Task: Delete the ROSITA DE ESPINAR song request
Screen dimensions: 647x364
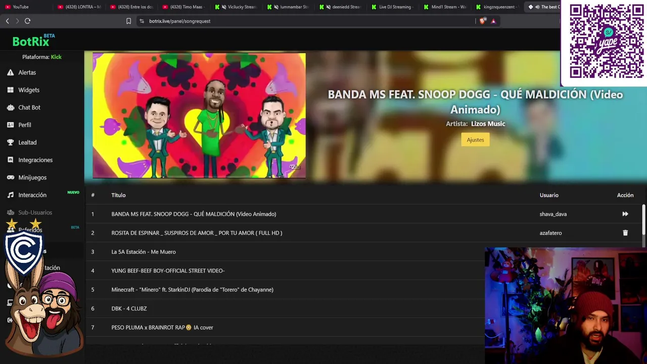Action: (625, 233)
